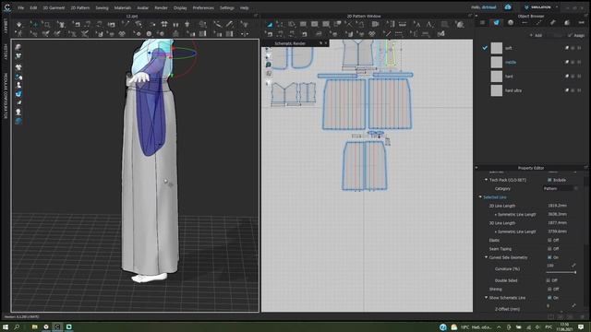Select the 2D Pattern Annotation 'A' tool

point(429,25)
